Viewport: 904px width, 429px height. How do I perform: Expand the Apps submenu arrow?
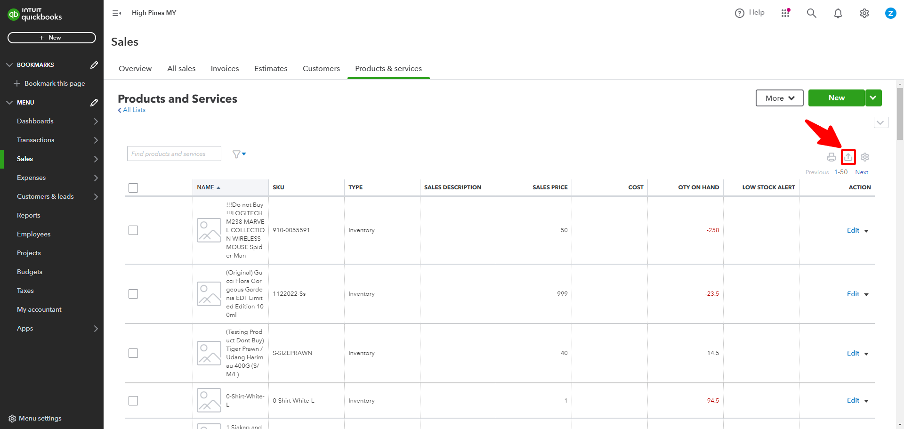coord(96,329)
